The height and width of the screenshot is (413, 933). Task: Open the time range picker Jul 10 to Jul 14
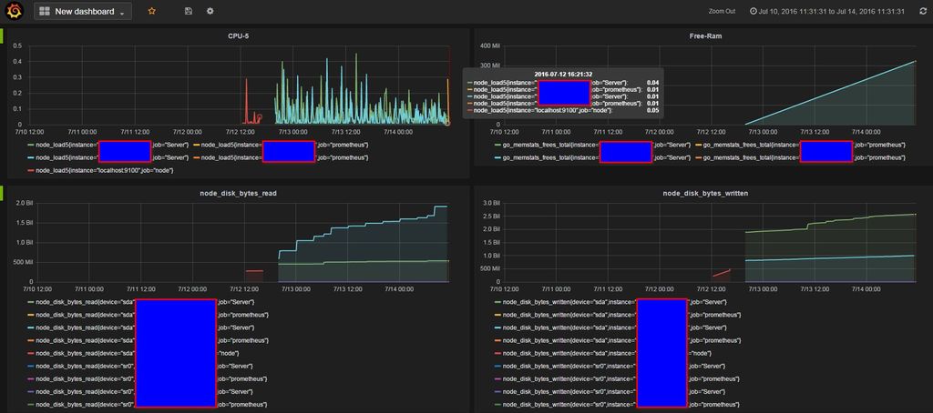coord(827,11)
